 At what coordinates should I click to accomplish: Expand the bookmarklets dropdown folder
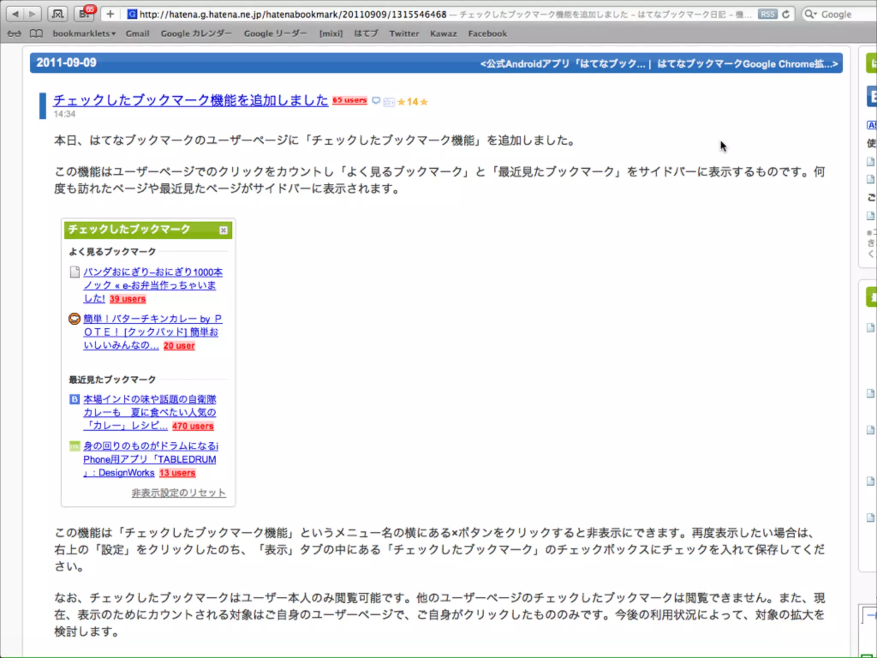(84, 33)
